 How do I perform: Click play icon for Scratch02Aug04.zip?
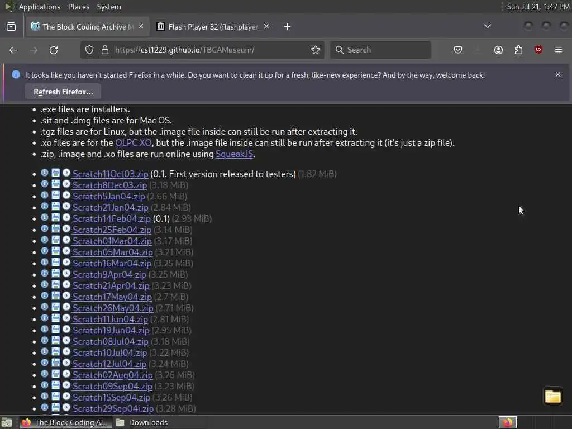[x=66, y=374]
